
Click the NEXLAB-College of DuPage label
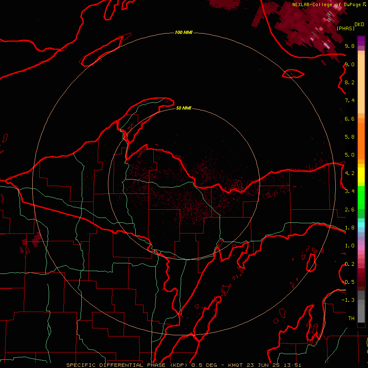coord(326,4)
